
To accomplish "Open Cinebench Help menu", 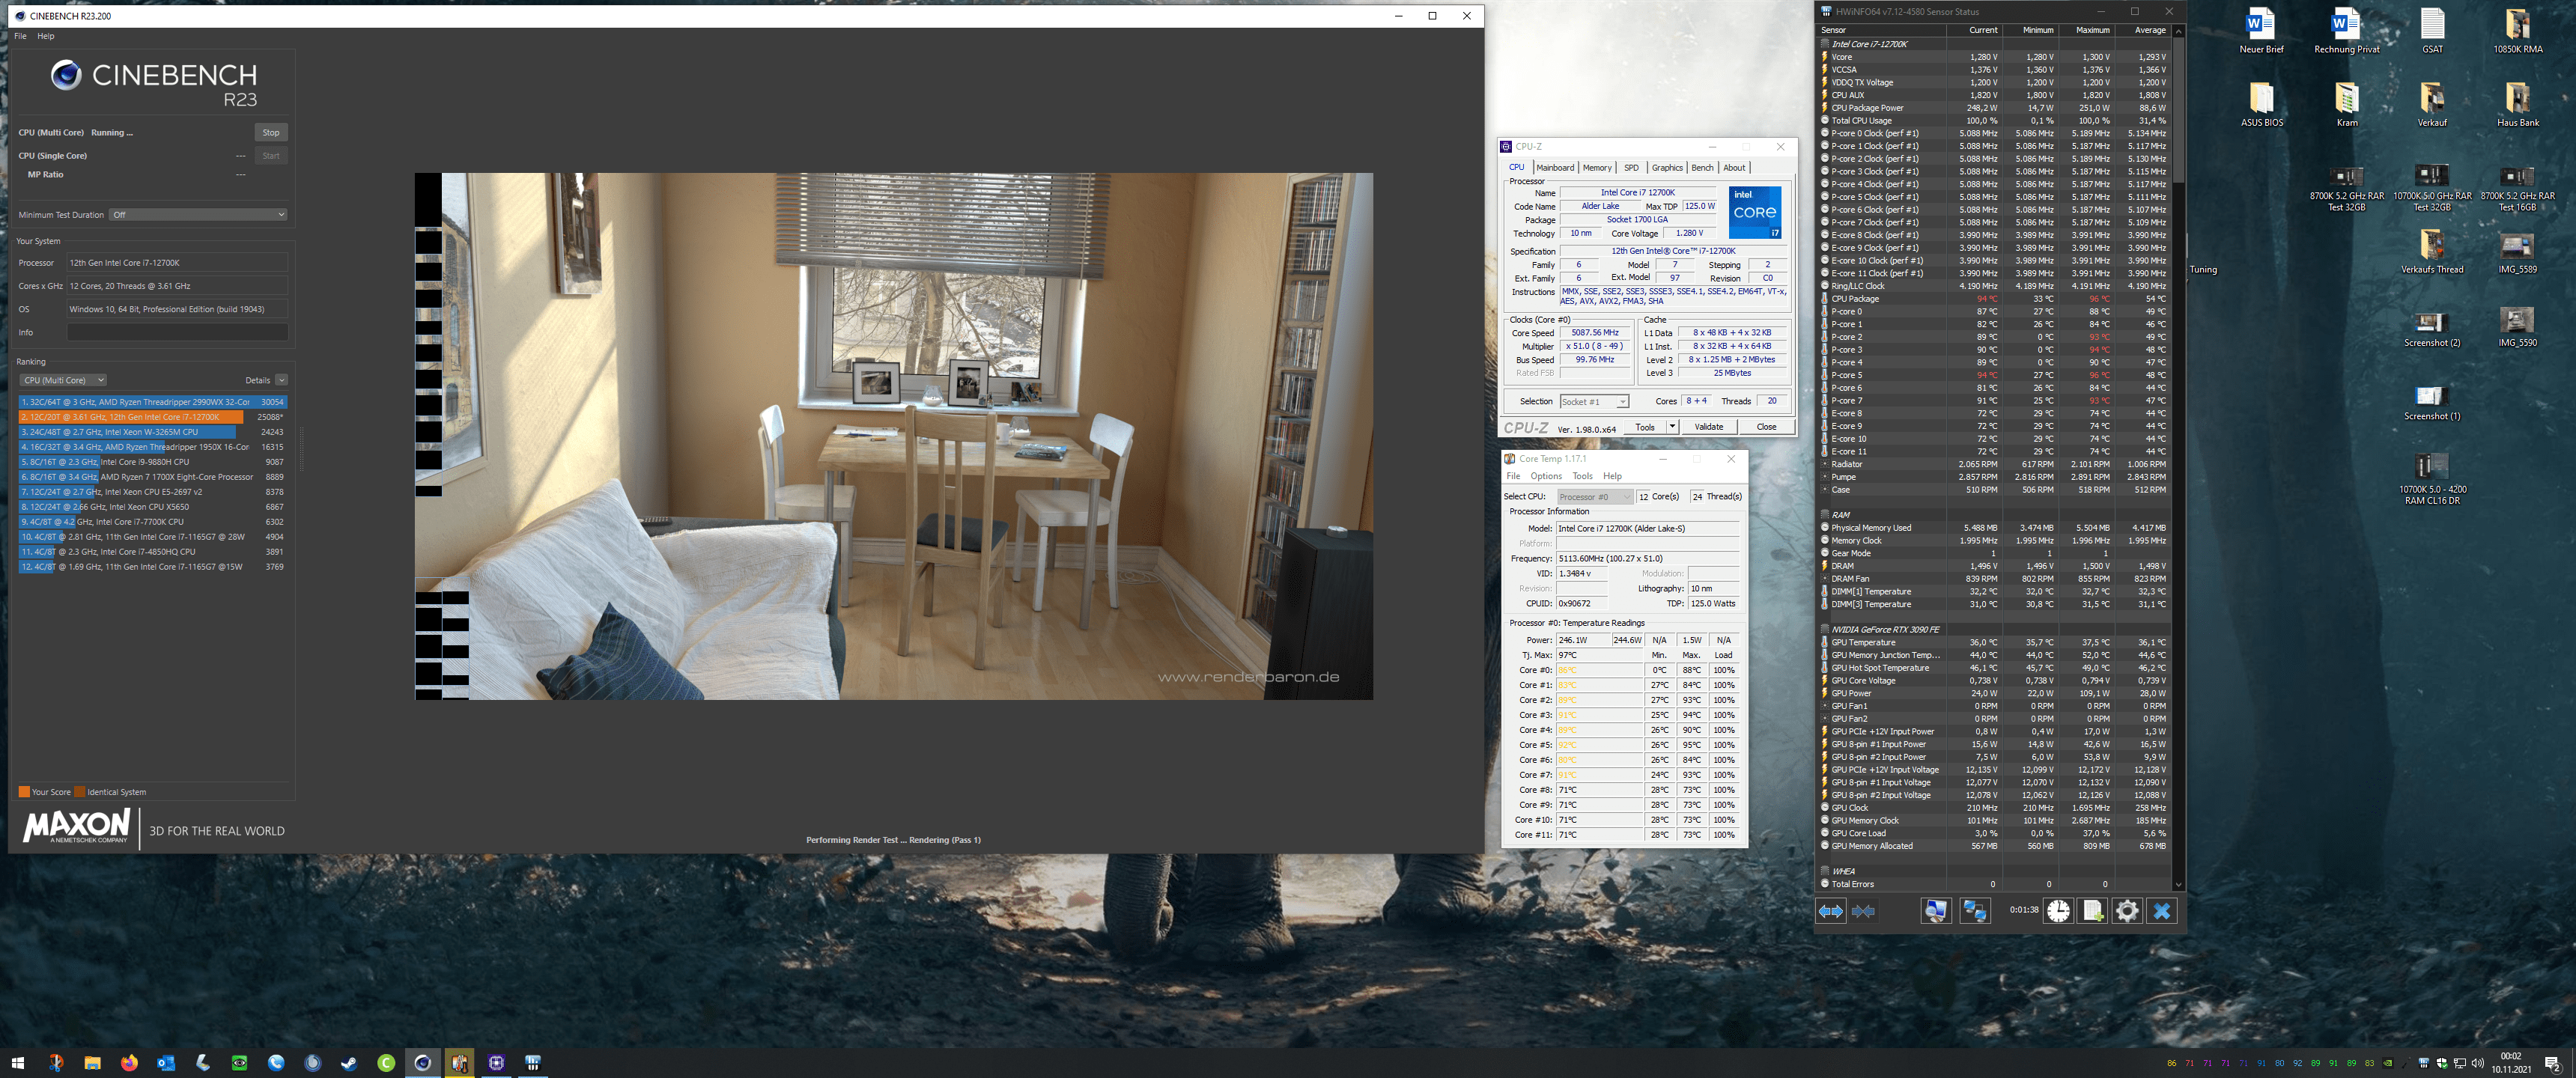I will [46, 36].
